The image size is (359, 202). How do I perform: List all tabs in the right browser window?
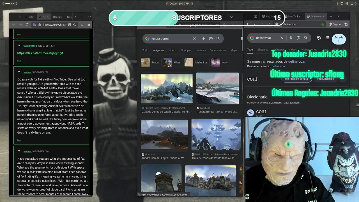pos(338,16)
